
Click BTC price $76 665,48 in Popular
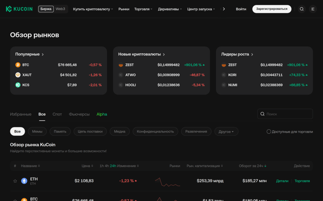[x=68, y=65]
